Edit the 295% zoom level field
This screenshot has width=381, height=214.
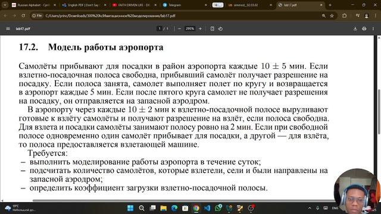pyautogui.click(x=190, y=29)
